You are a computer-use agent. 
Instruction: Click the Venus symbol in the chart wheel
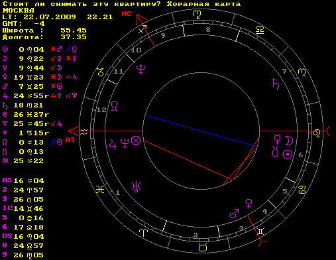249,204
